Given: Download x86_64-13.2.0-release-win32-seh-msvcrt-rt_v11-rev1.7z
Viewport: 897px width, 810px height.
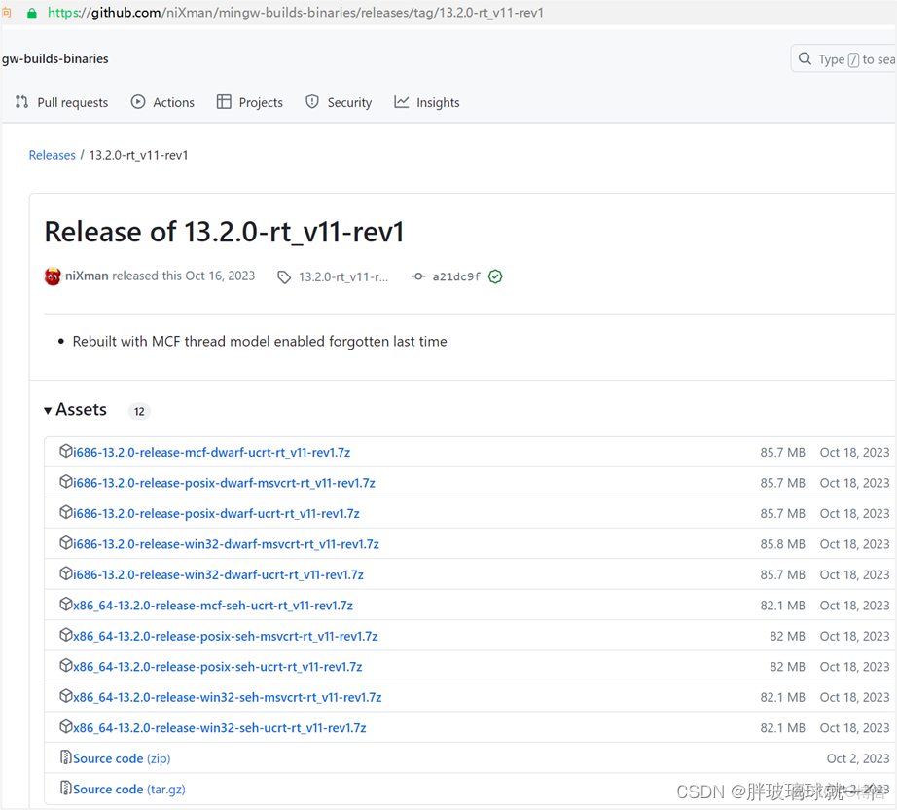Looking at the screenshot, I should 227,697.
